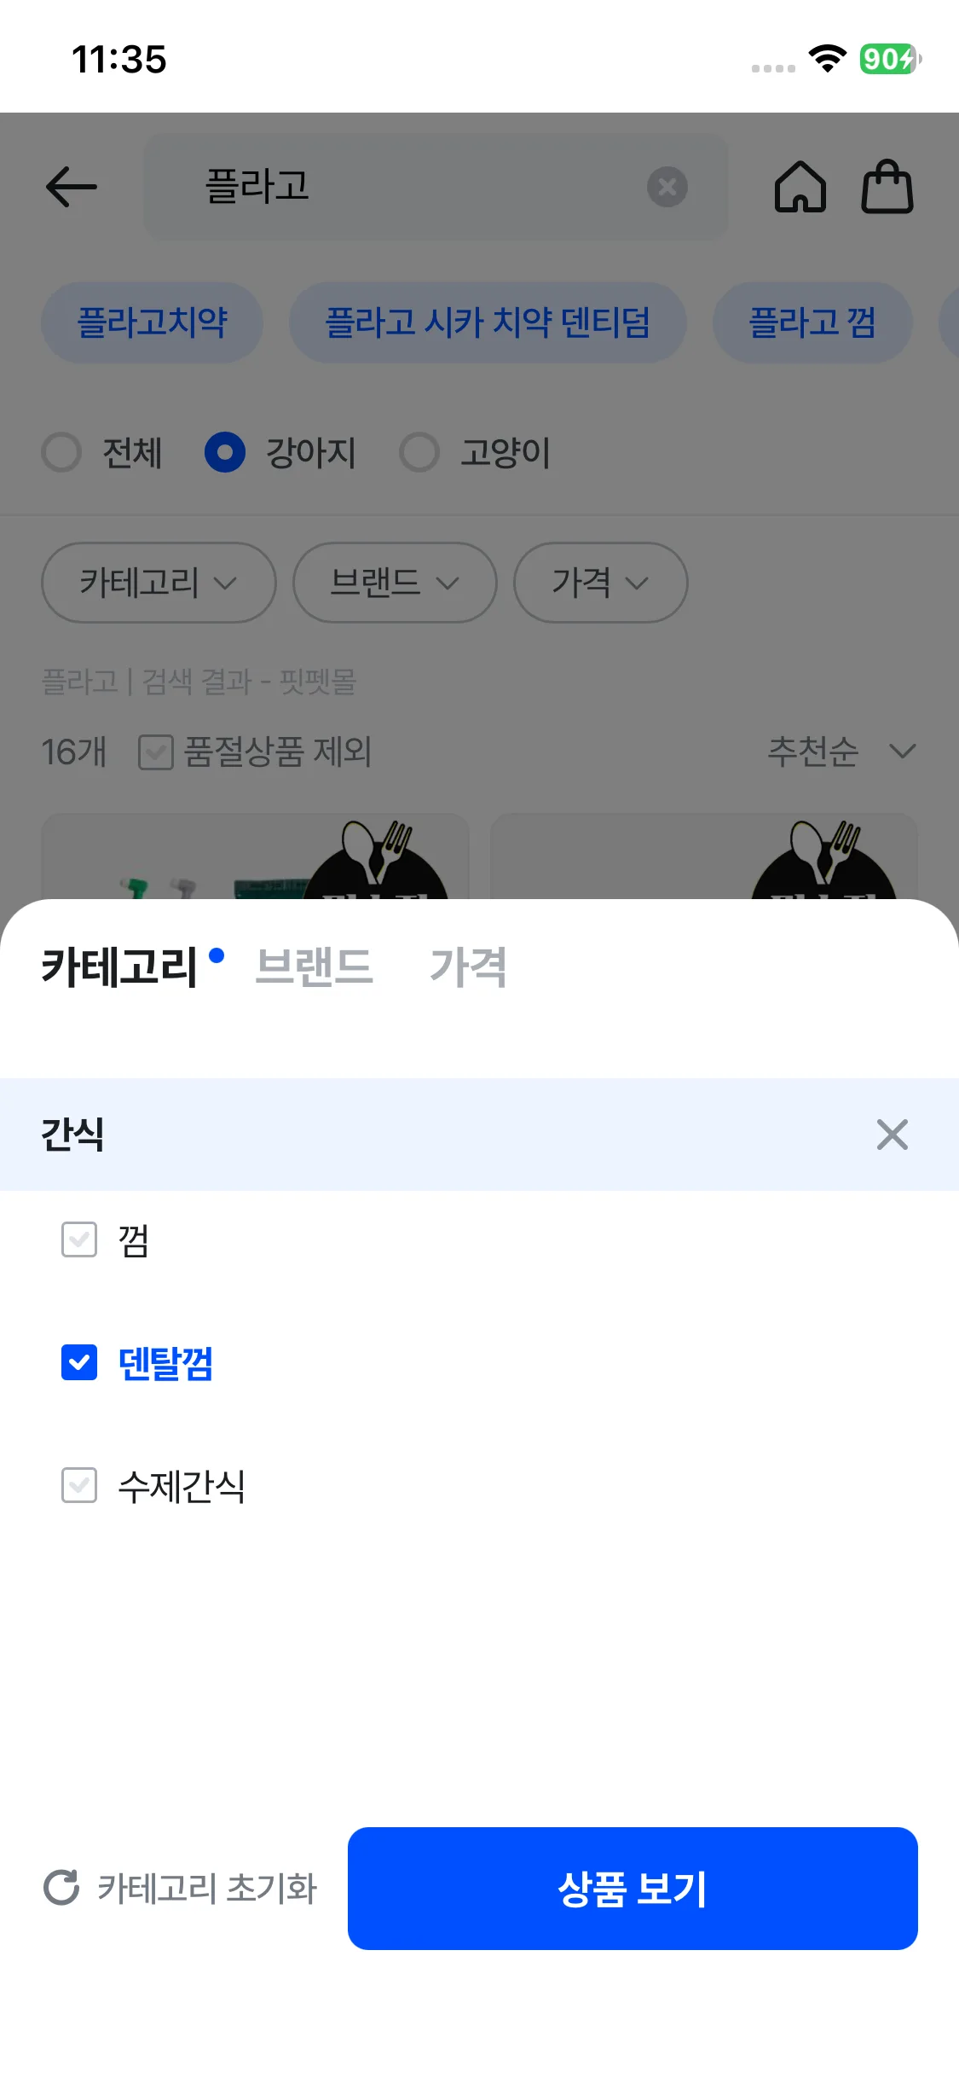
Task: Check the 껌 checkbox
Action: [x=79, y=1239]
